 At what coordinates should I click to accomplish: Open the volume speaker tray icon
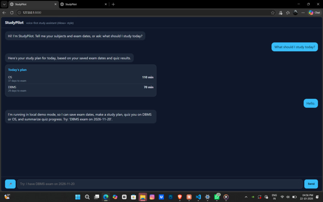click(x=288, y=197)
